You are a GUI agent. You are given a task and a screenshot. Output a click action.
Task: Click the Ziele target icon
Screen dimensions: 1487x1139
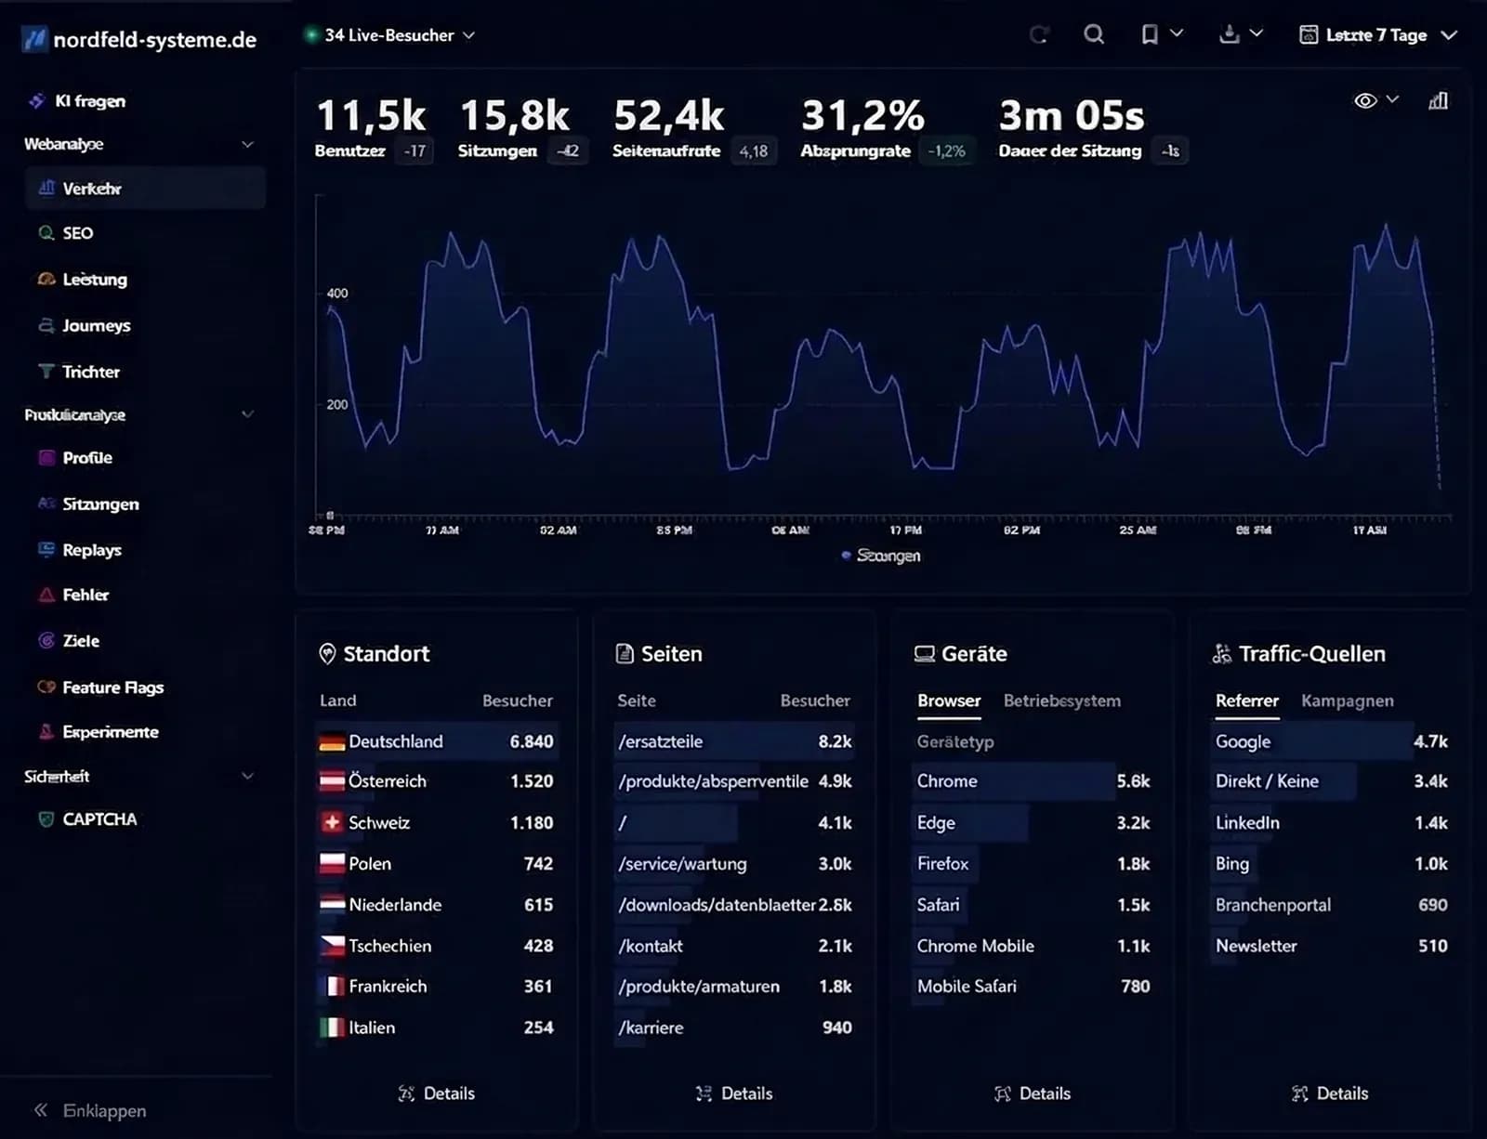[46, 641]
